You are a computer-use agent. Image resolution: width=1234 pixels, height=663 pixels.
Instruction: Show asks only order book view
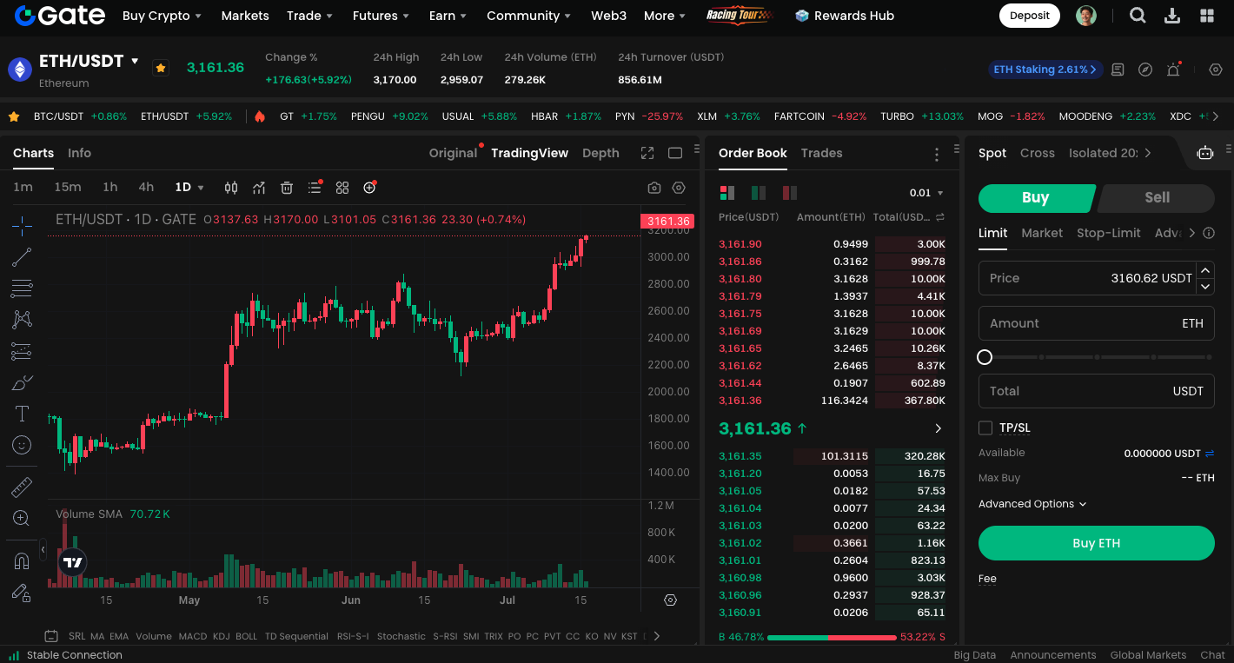(790, 193)
